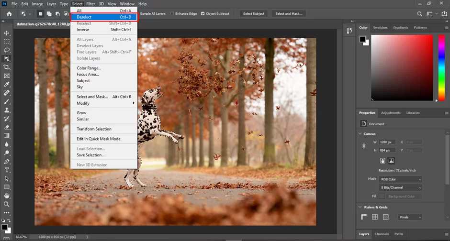Select the Blur tool
This screenshot has height=241, width=450.
7,144
